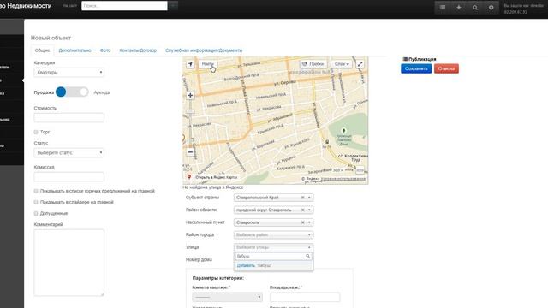Screen dimensions: 548x308
Task: Switch to Служебная информация/Документы tab
Action: 204,50
